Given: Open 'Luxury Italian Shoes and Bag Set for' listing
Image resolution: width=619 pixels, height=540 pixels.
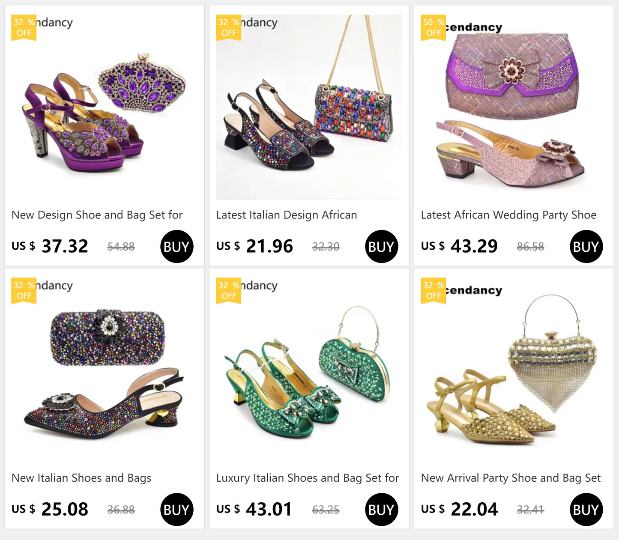Looking at the screenshot, I should point(308,478).
